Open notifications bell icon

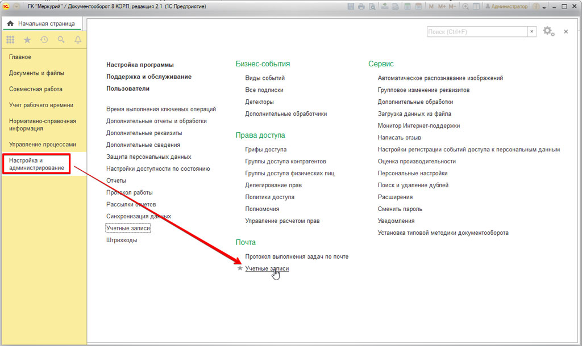[78, 40]
